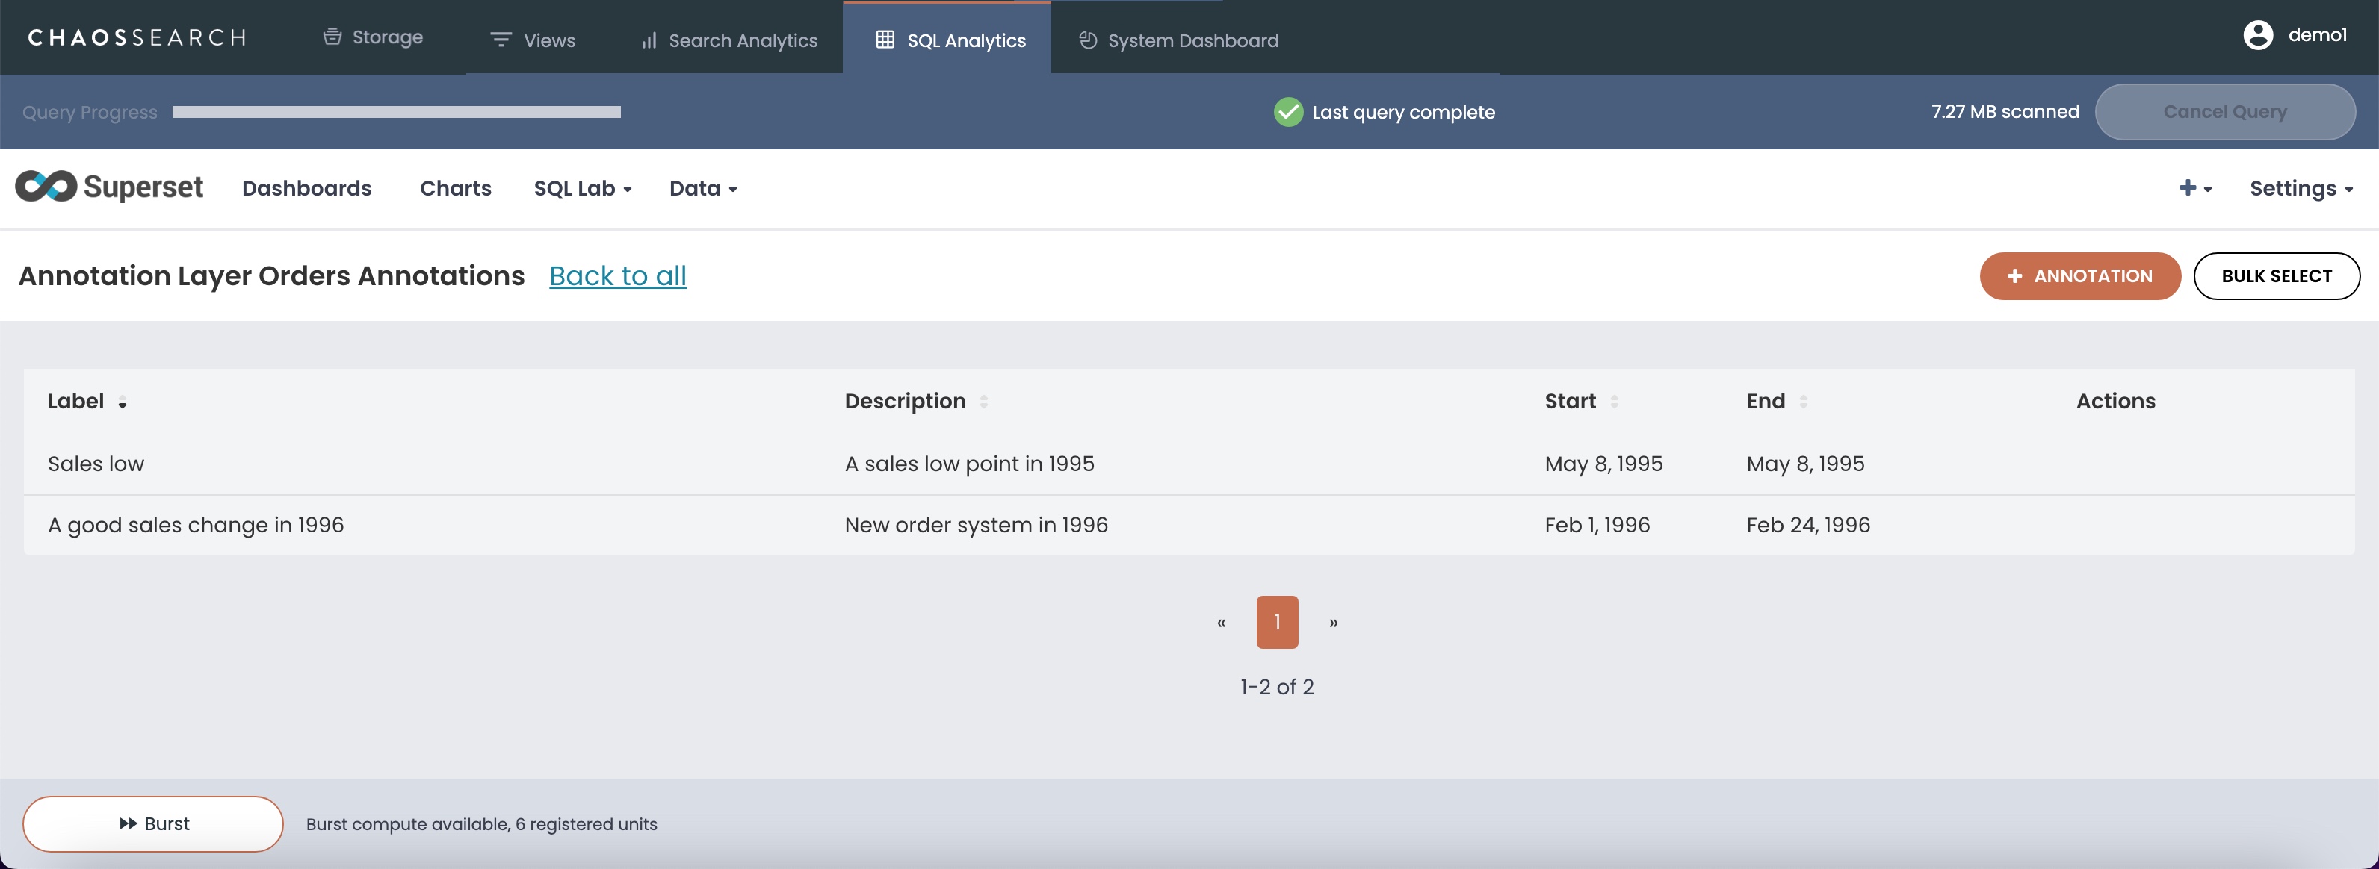This screenshot has width=2379, height=869.
Task: Open the SQL Lab dropdown menu
Action: pyautogui.click(x=582, y=188)
